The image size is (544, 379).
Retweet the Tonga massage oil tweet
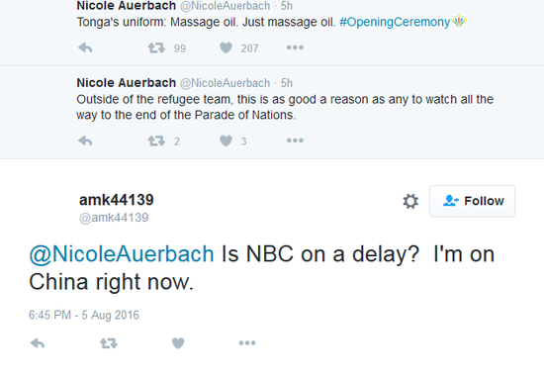coord(156,47)
